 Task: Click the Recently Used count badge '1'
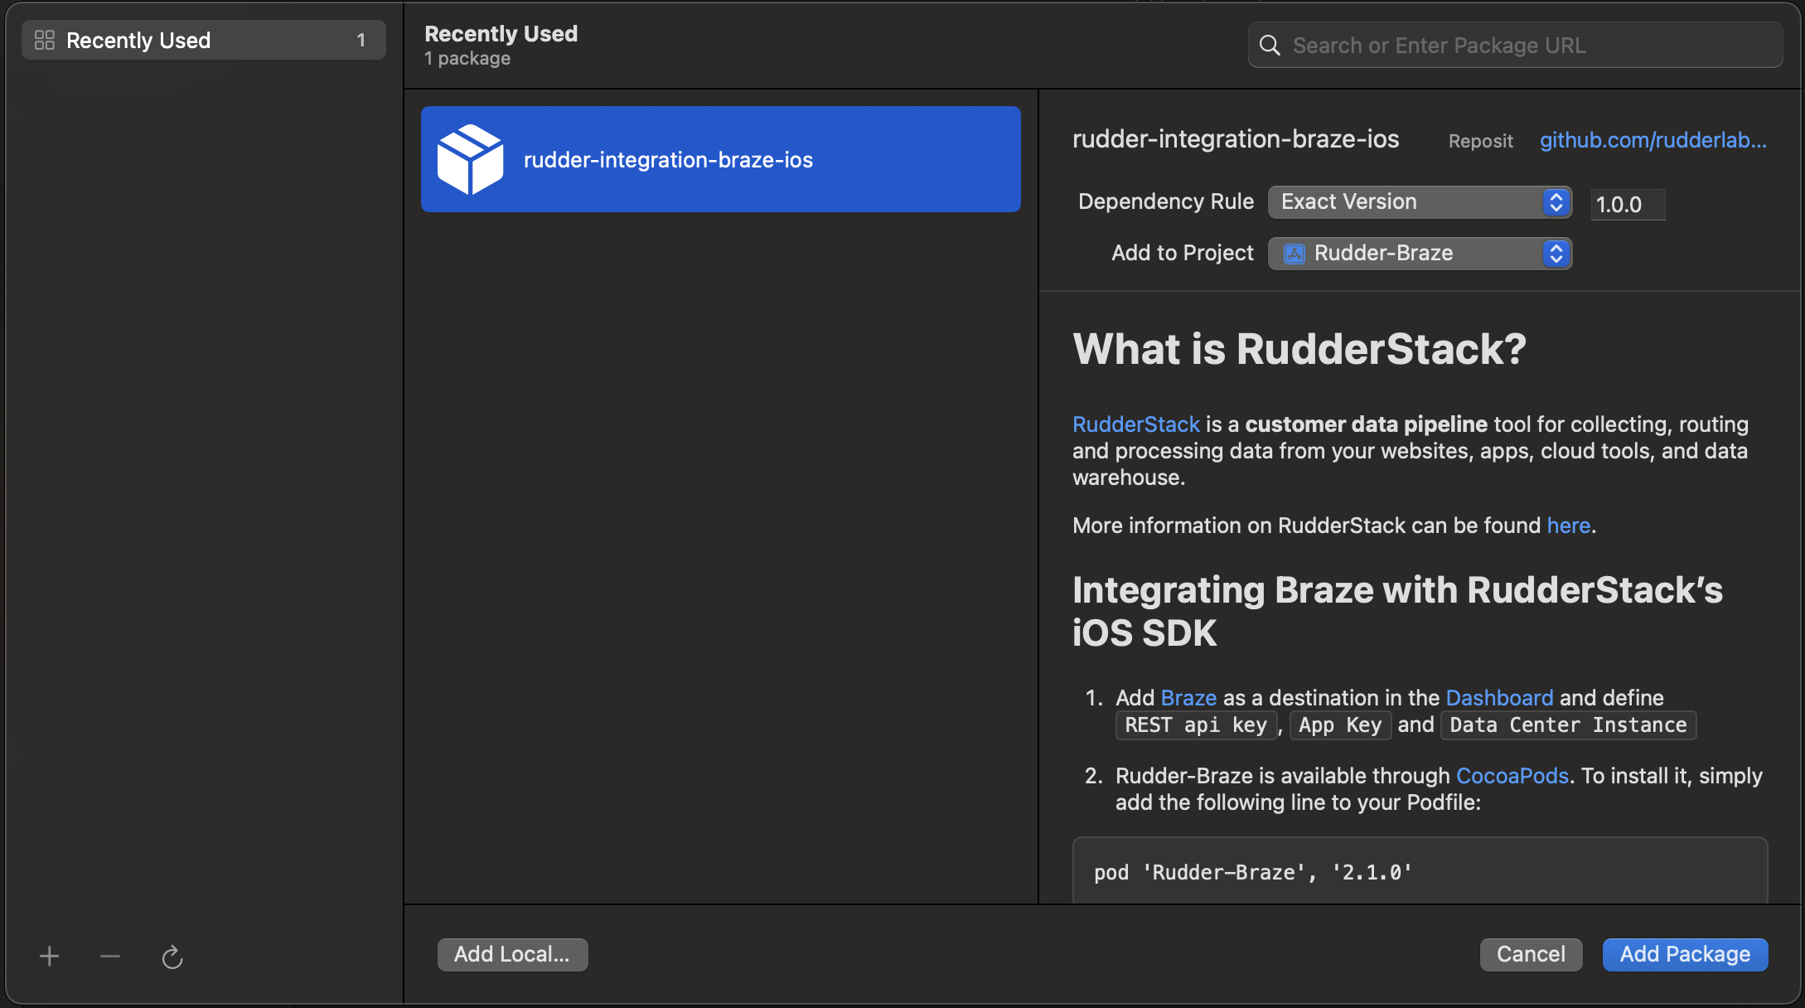coord(361,40)
